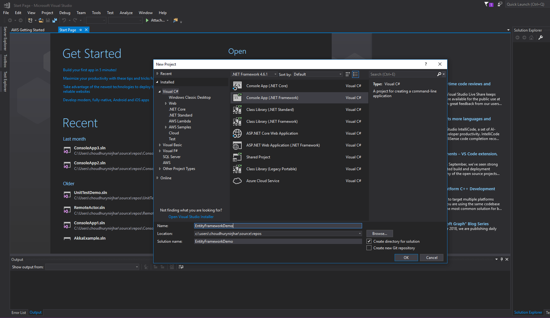Click the Attach run icon on toolbar
The image size is (550, 318).
[x=147, y=20]
